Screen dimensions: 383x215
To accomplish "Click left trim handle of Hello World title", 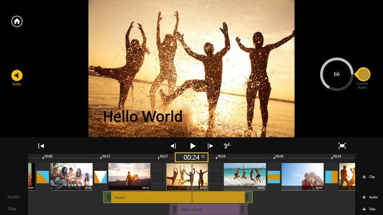I will pos(175,209).
